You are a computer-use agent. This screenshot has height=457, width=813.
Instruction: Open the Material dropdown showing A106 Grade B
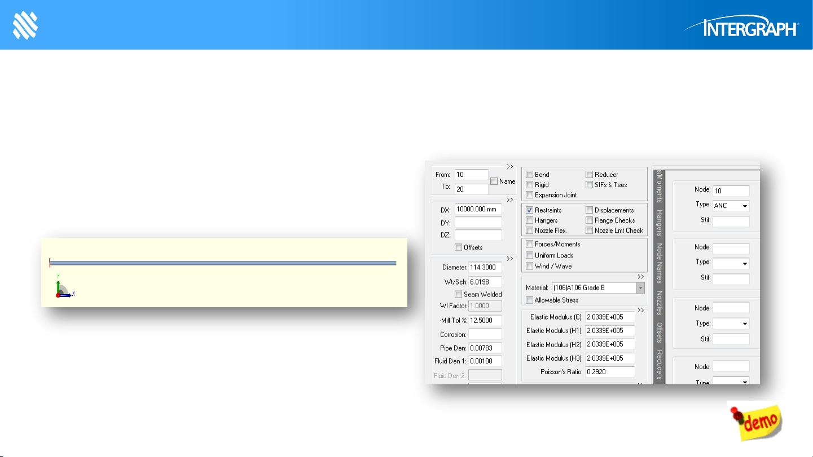click(640, 288)
